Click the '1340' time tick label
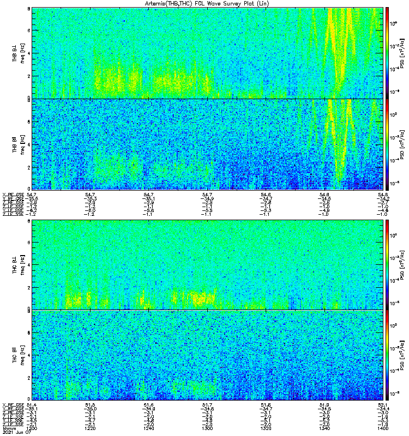Screen dimensions: 409x436 [x=324, y=428]
